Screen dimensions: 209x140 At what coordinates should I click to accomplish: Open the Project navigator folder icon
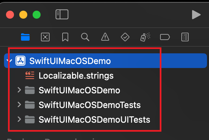point(25,37)
